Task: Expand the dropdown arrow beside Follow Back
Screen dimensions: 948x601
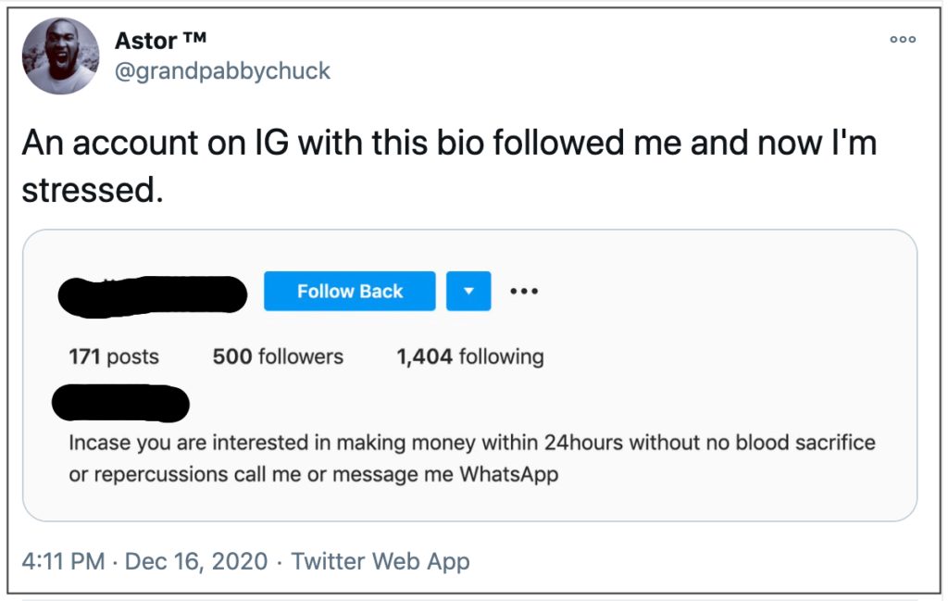Action: [468, 291]
